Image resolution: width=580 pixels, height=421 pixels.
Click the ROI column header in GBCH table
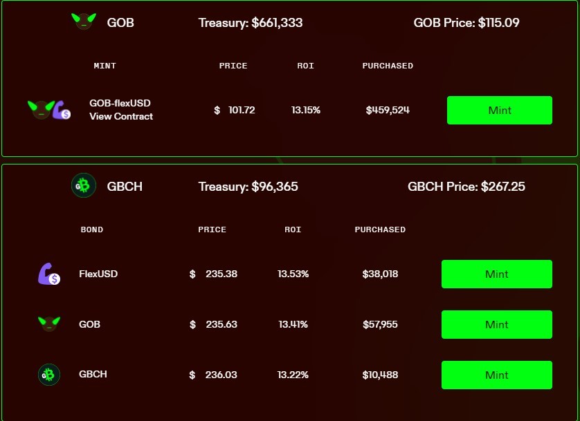(x=293, y=230)
